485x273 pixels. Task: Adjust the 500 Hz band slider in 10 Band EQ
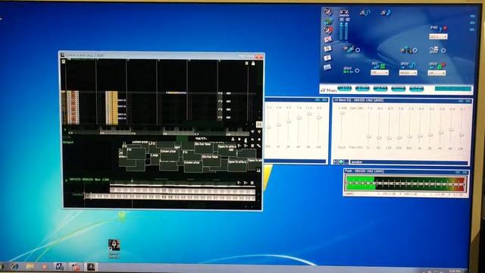pos(409,136)
